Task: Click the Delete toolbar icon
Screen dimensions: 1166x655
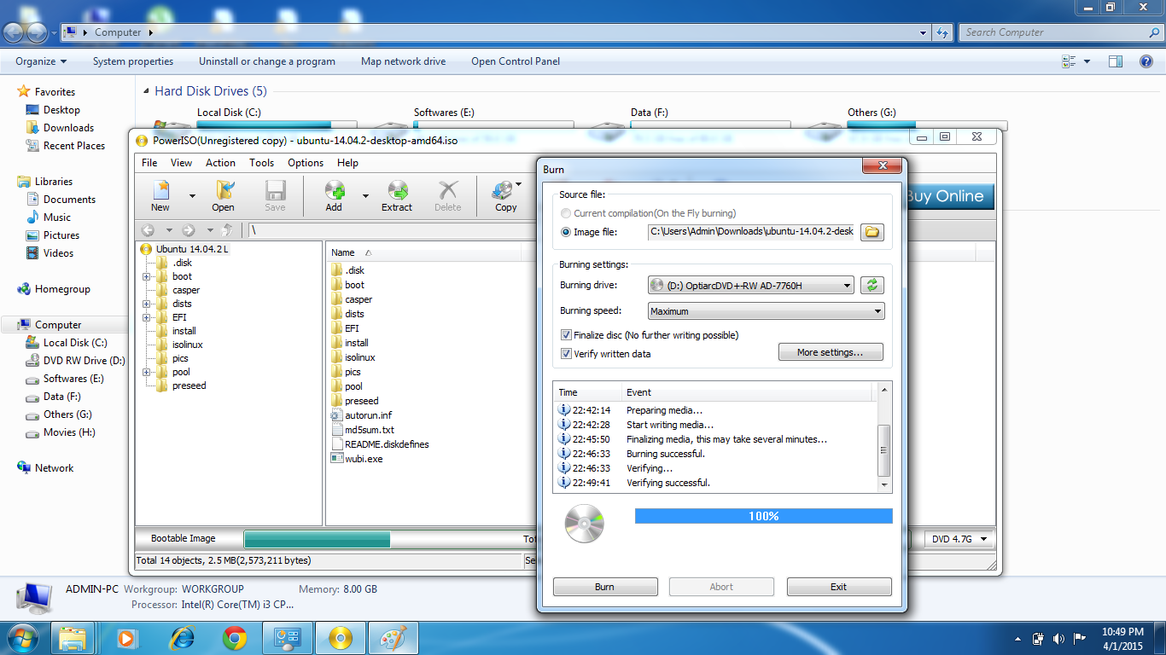Action: (447, 195)
